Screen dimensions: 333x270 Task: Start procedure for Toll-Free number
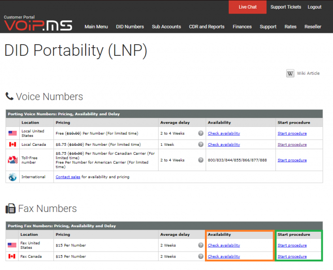tap(292, 160)
